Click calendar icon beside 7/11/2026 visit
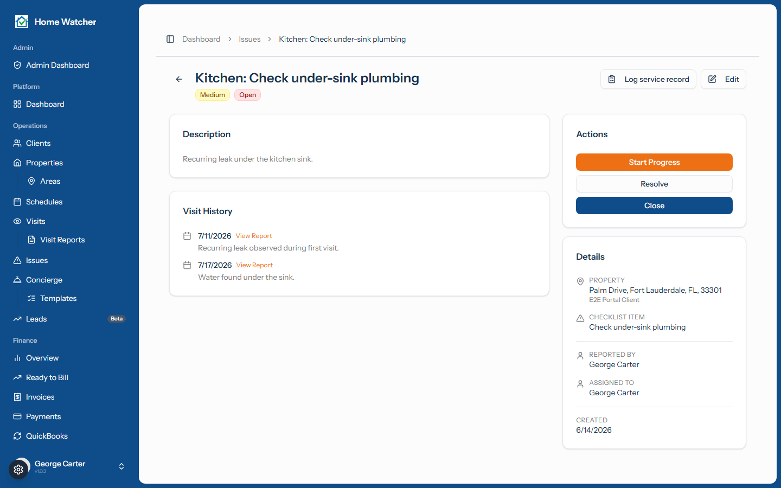 [x=187, y=236]
